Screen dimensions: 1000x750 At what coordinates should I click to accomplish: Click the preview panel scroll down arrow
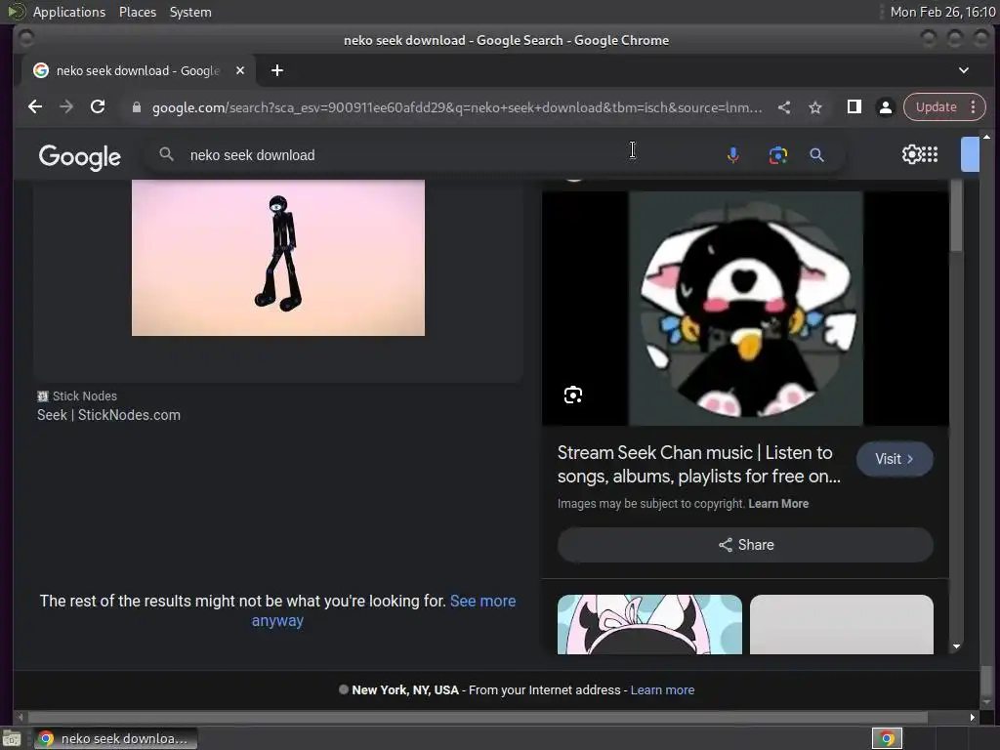click(956, 646)
